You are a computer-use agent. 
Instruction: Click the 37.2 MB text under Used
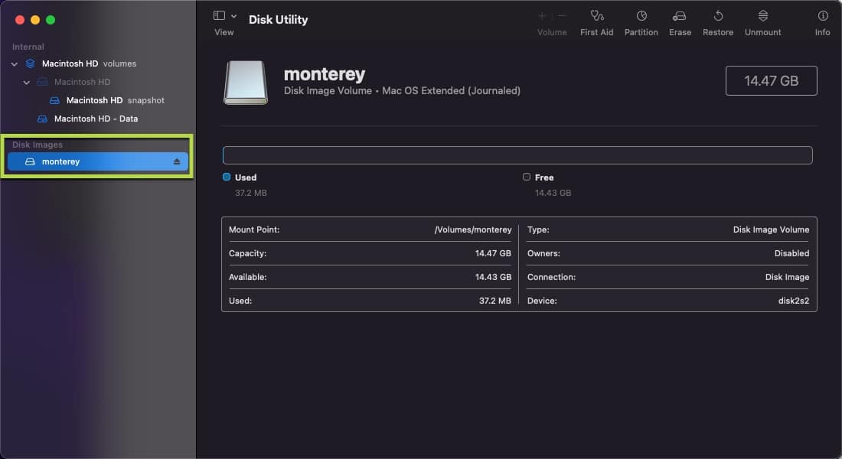click(x=251, y=193)
